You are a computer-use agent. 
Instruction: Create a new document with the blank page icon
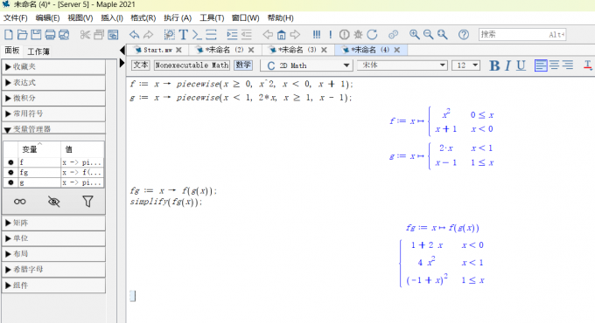[x=9, y=35]
